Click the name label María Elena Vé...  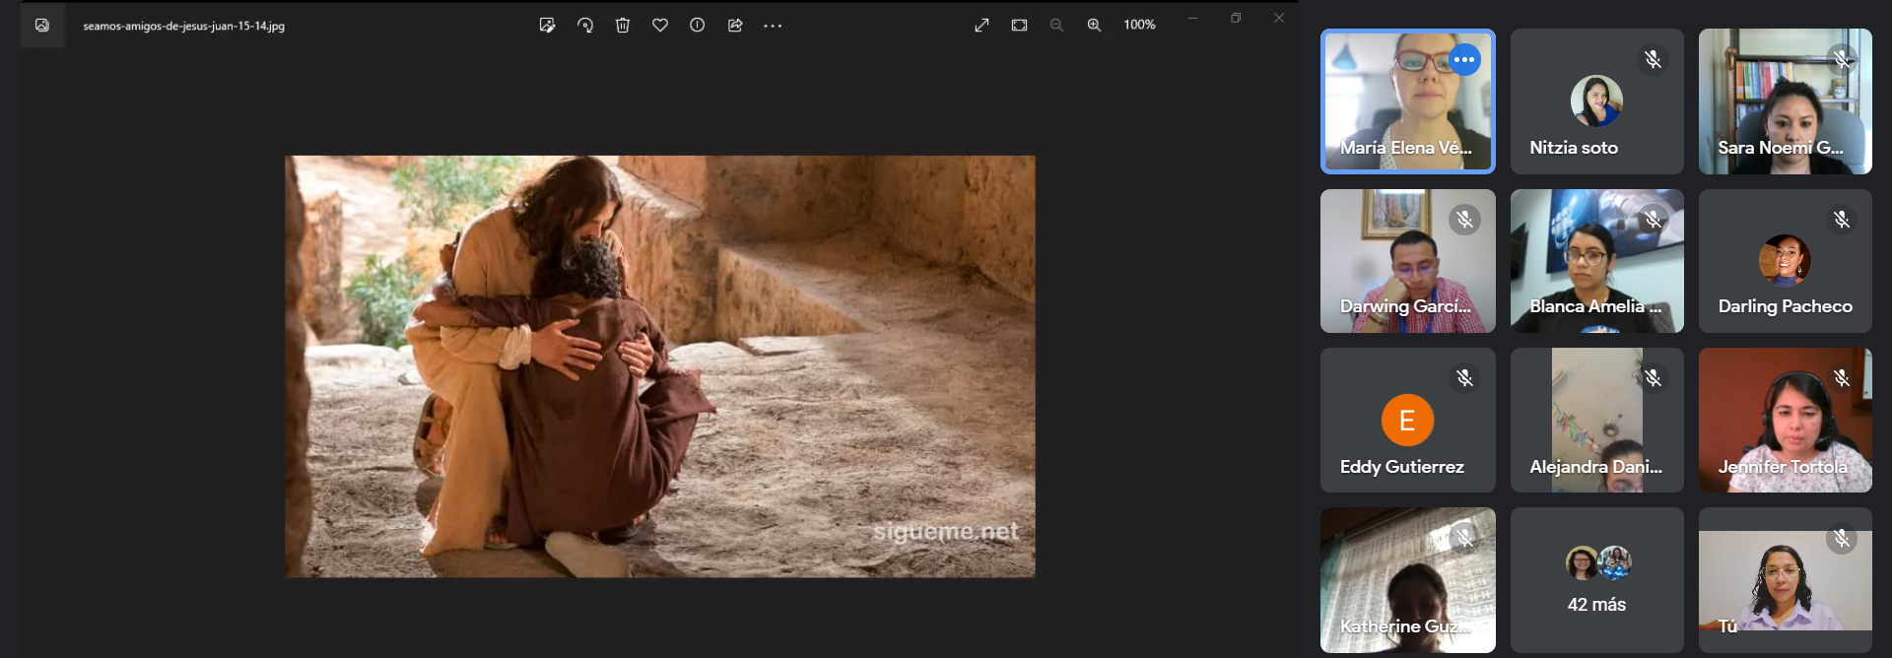tap(1406, 148)
